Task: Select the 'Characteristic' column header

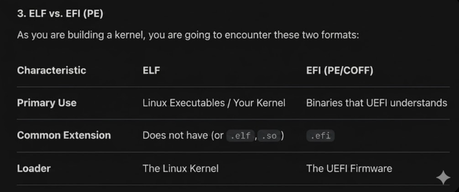Action: [52, 70]
